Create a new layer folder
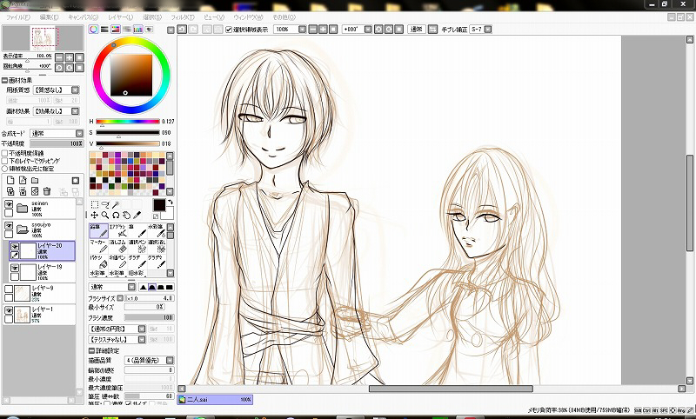The height and width of the screenshot is (419, 696). click(x=35, y=181)
